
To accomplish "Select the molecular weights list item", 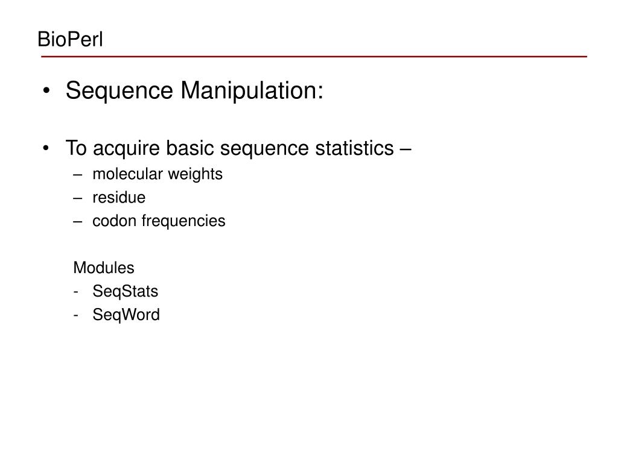I will [158, 174].
